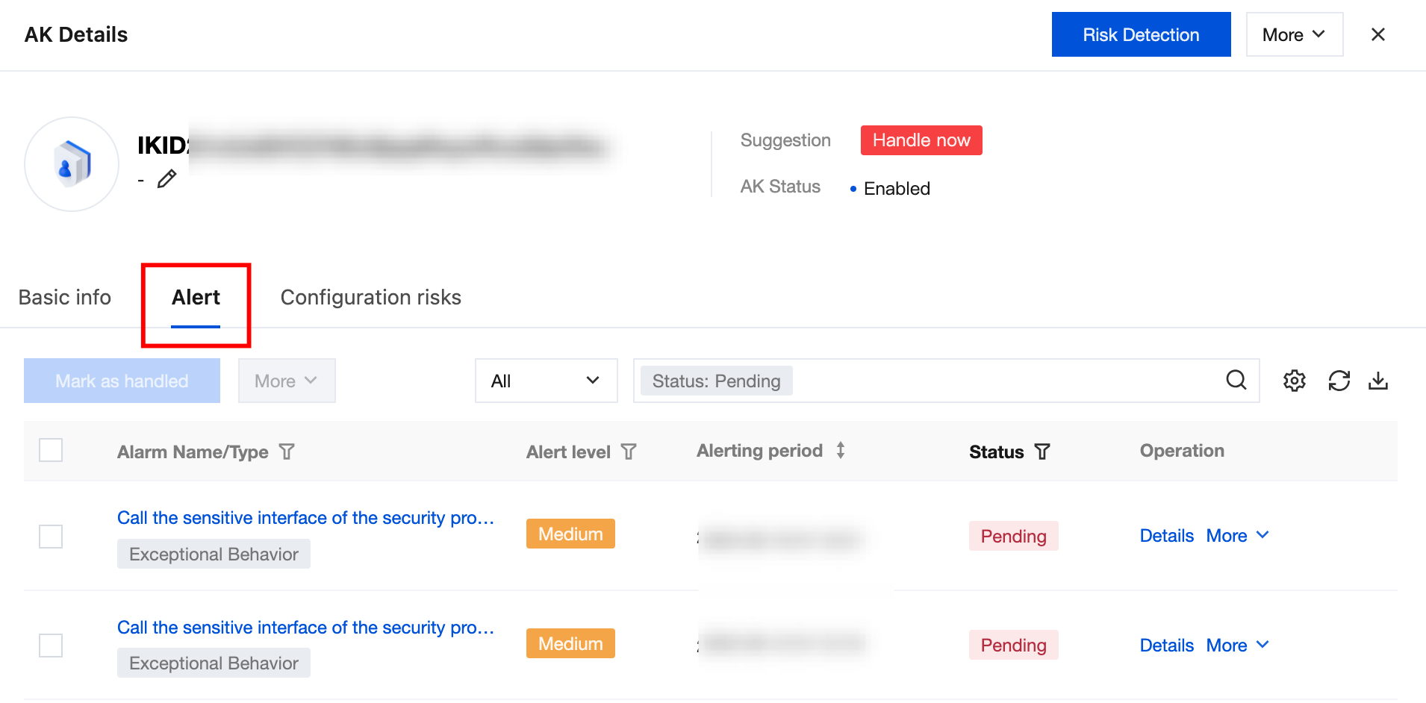Click the Alert level filter icon

pyautogui.click(x=629, y=452)
